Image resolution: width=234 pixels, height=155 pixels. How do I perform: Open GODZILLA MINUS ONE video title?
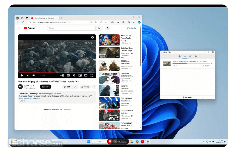(x=126, y=62)
